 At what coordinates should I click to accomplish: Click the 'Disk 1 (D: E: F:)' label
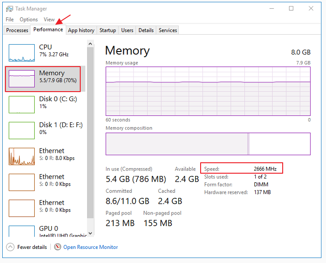click(x=61, y=125)
